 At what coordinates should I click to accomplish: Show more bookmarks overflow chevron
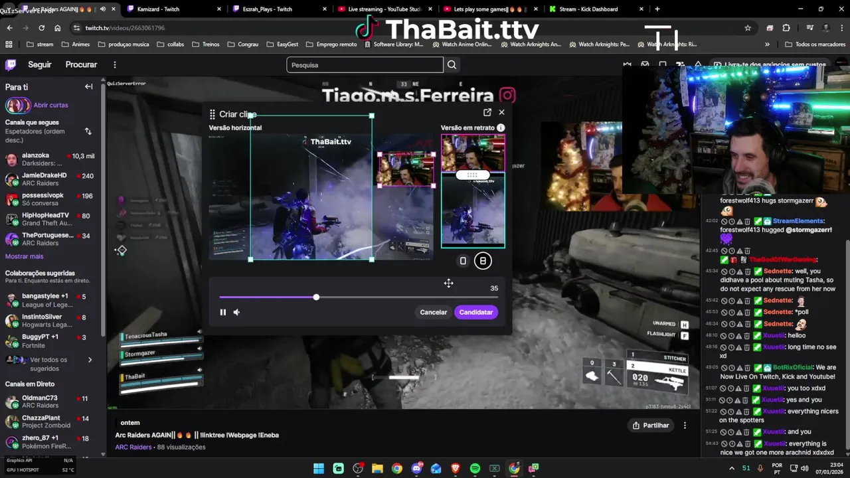coord(767,44)
